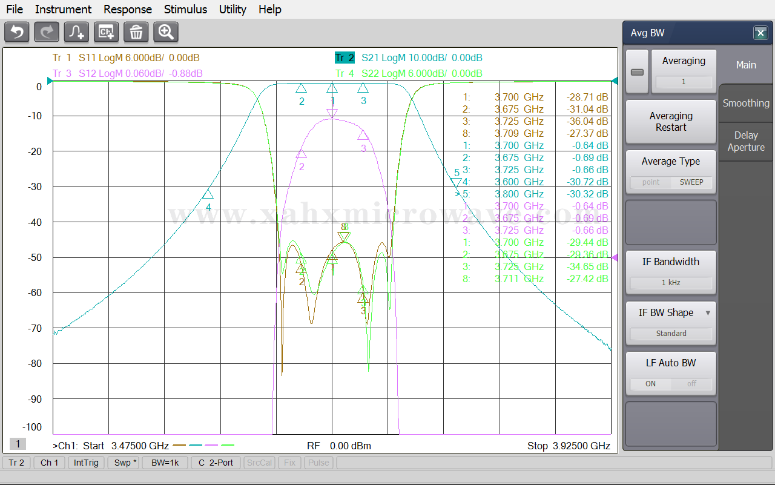
Task: Click the IF Bandwidth 1 kHz field
Action: tap(671, 283)
